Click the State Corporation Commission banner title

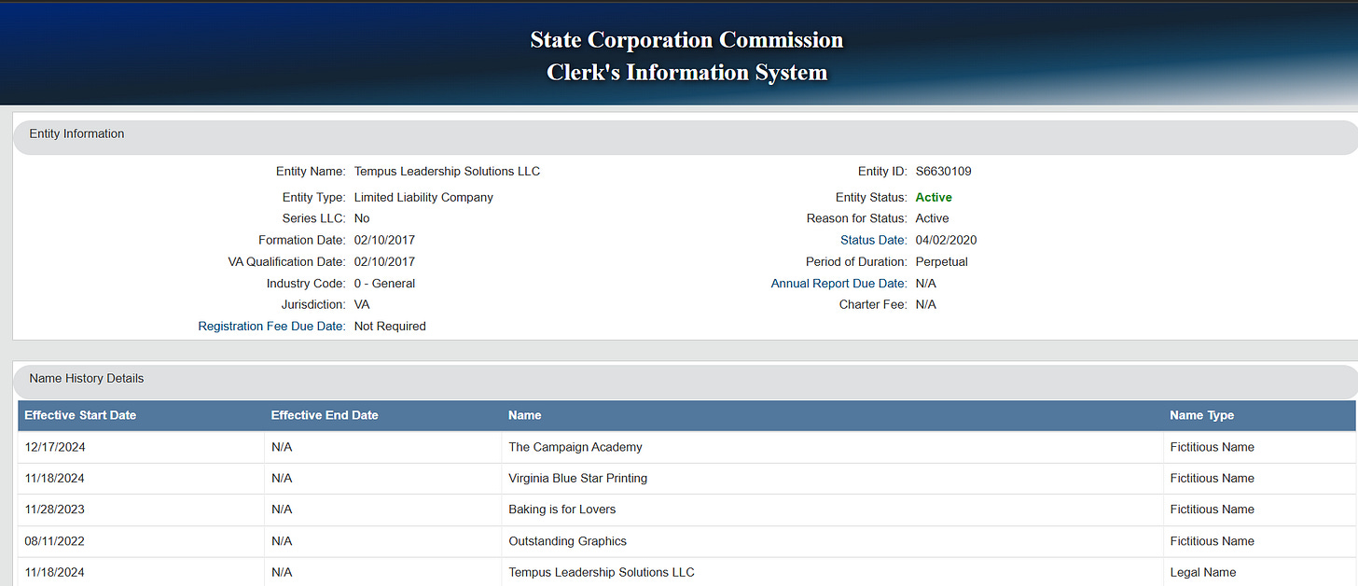[x=686, y=40]
